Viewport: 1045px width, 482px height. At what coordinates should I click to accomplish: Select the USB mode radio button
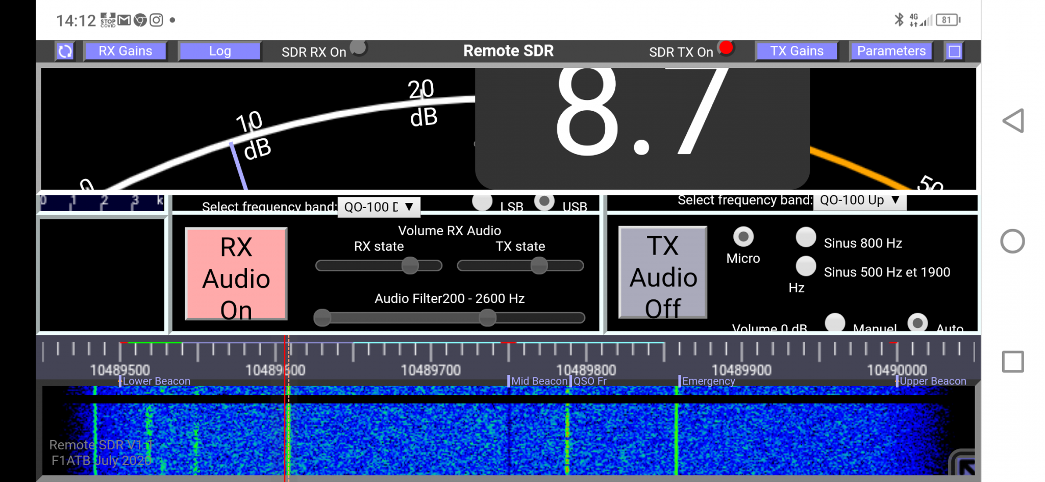tap(544, 202)
